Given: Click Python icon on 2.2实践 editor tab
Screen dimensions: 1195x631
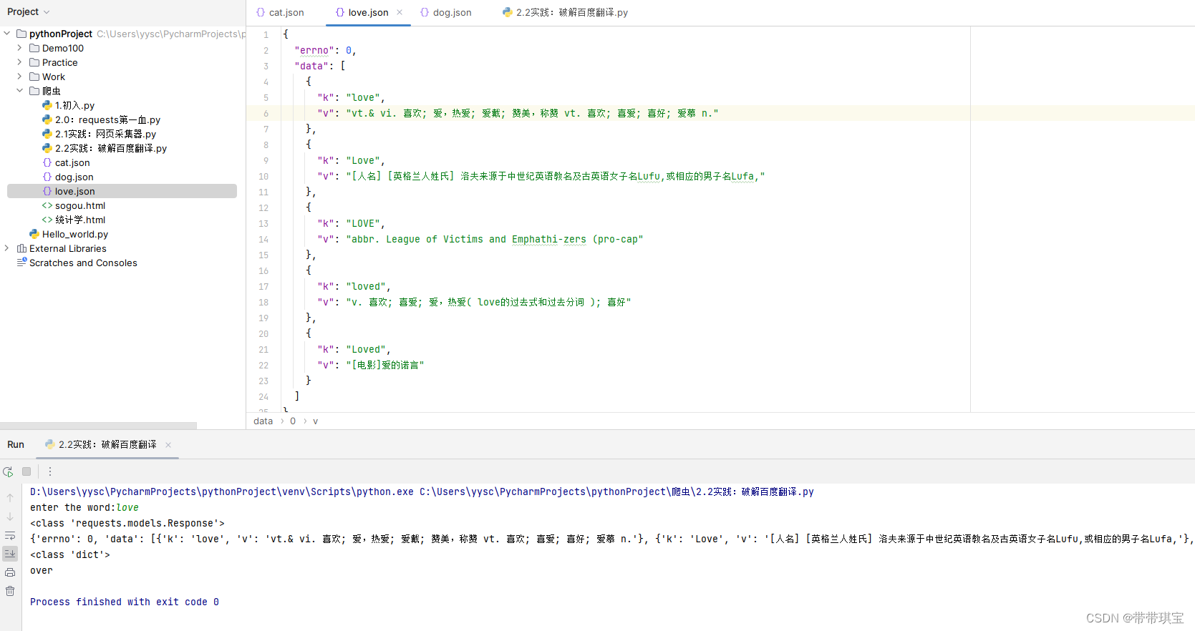Looking at the screenshot, I should [x=508, y=12].
